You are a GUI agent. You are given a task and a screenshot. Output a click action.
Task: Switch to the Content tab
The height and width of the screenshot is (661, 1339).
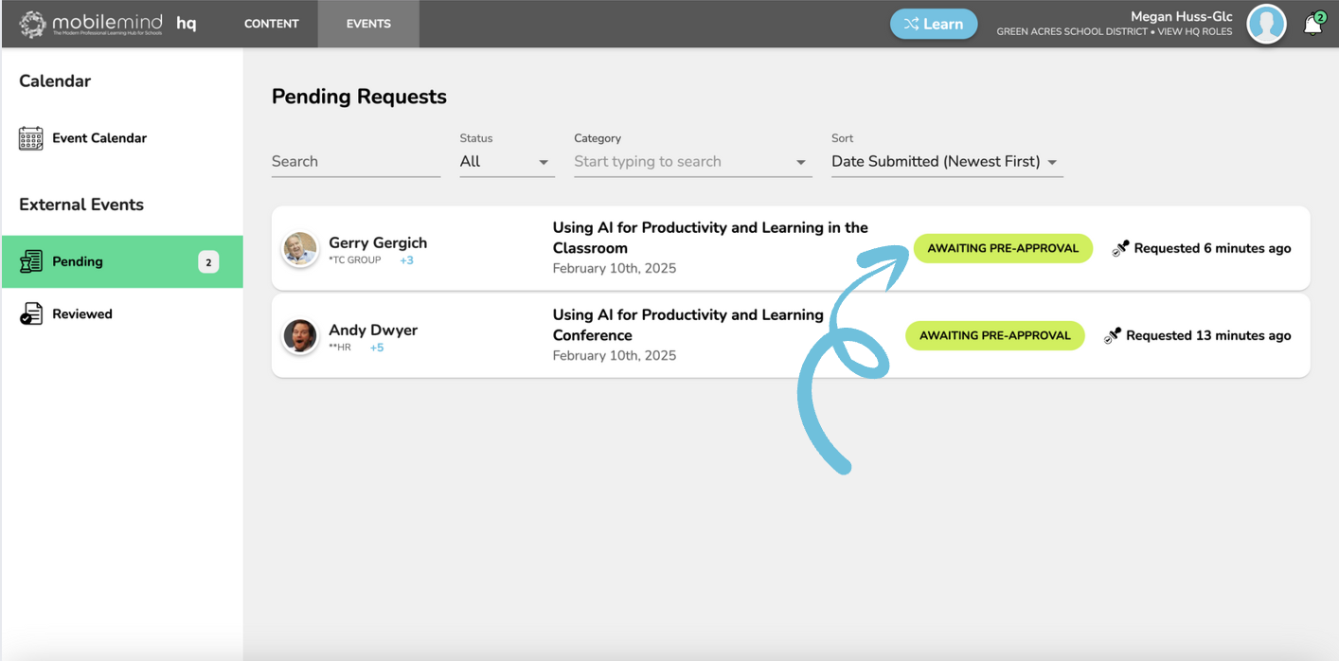(272, 24)
